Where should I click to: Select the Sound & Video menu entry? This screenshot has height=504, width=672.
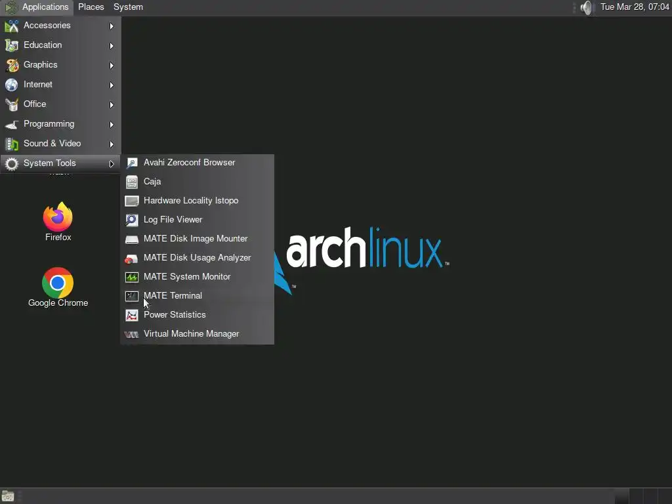point(60,144)
